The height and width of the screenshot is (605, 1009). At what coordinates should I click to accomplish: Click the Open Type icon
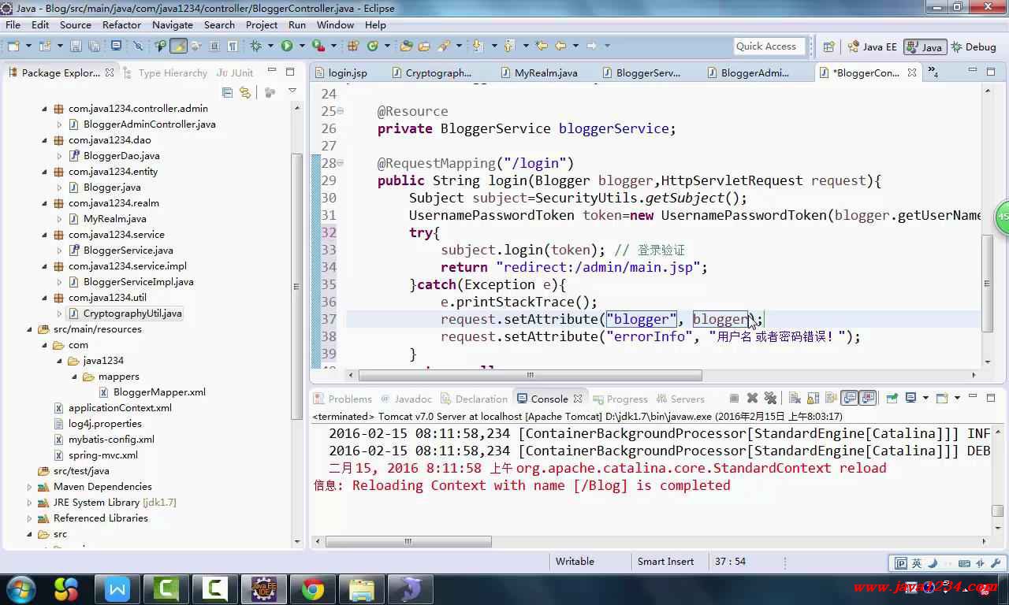click(406, 46)
